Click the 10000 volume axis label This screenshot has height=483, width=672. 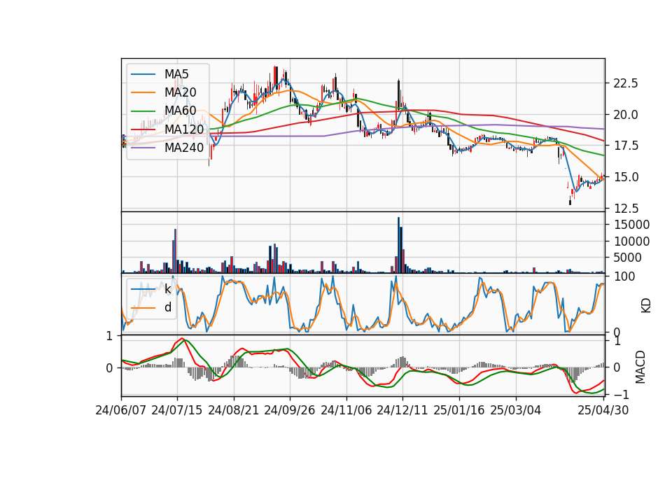631,241
